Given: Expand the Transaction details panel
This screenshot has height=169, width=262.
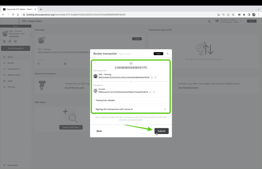Looking at the screenshot, I should coord(131,100).
